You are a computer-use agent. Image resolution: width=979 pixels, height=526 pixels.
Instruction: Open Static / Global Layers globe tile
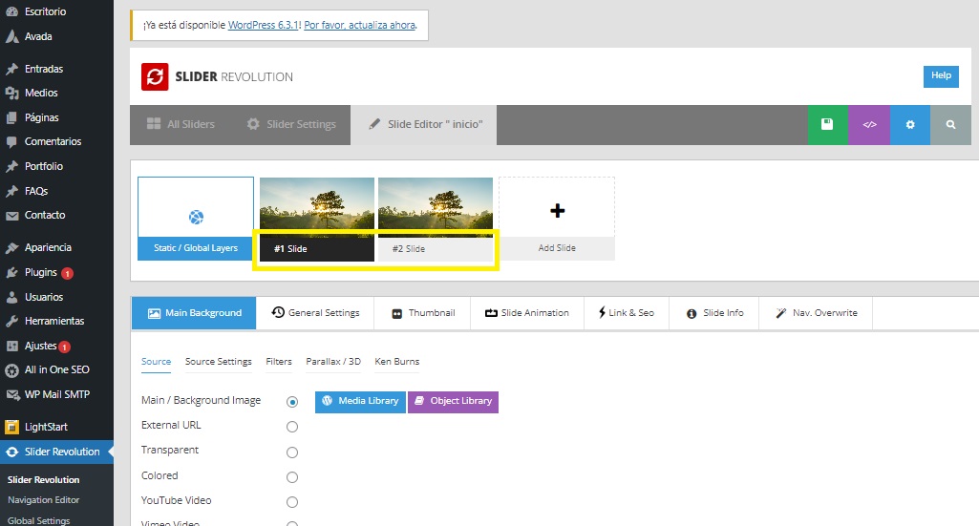pyautogui.click(x=196, y=218)
